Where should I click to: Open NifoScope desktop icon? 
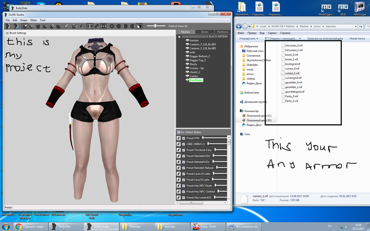(360, 8)
